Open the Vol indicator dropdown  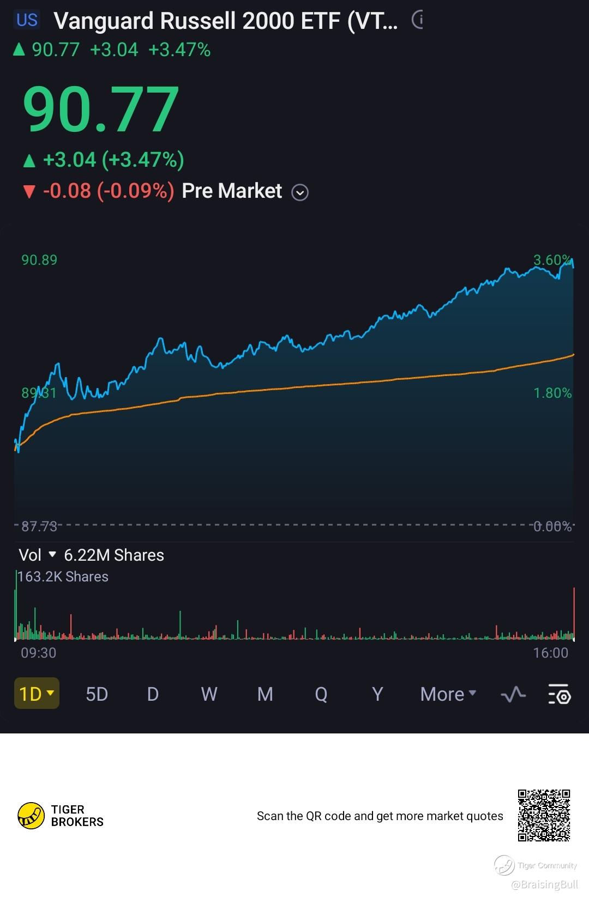pos(52,555)
